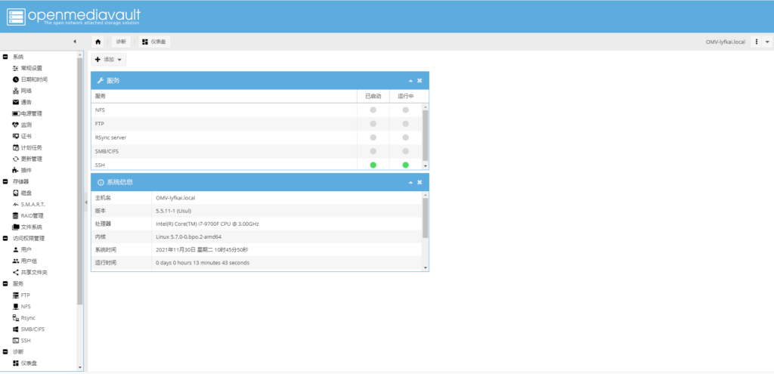
Task: Go to 更新管理 (Update Management)
Action: click(31, 159)
